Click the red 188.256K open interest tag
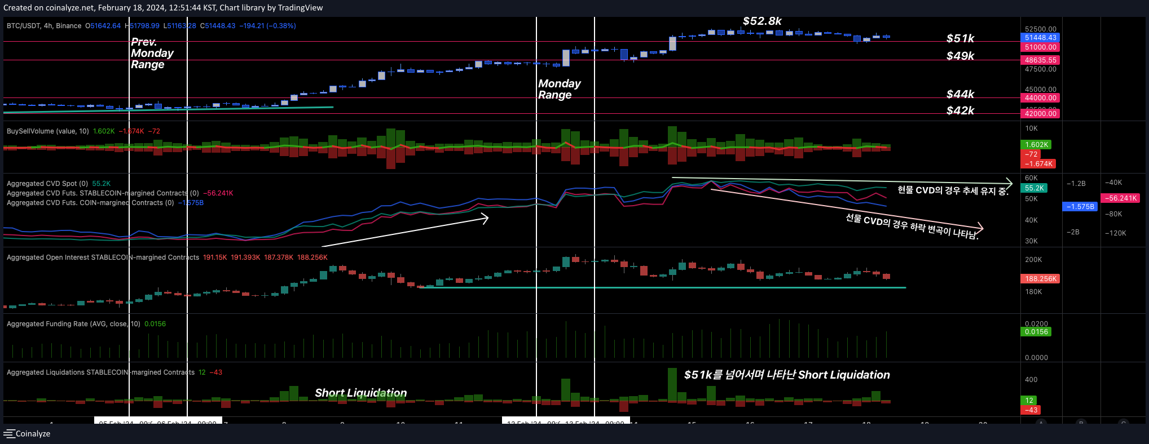 1040,279
